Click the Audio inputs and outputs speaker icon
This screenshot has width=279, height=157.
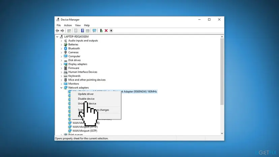pyautogui.click(x=65, y=40)
